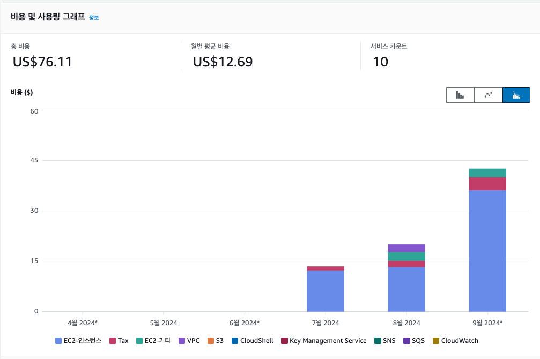Click the 7월 2024 EC2-인스턴스 bar segment
The image size is (540, 359).
click(x=326, y=291)
